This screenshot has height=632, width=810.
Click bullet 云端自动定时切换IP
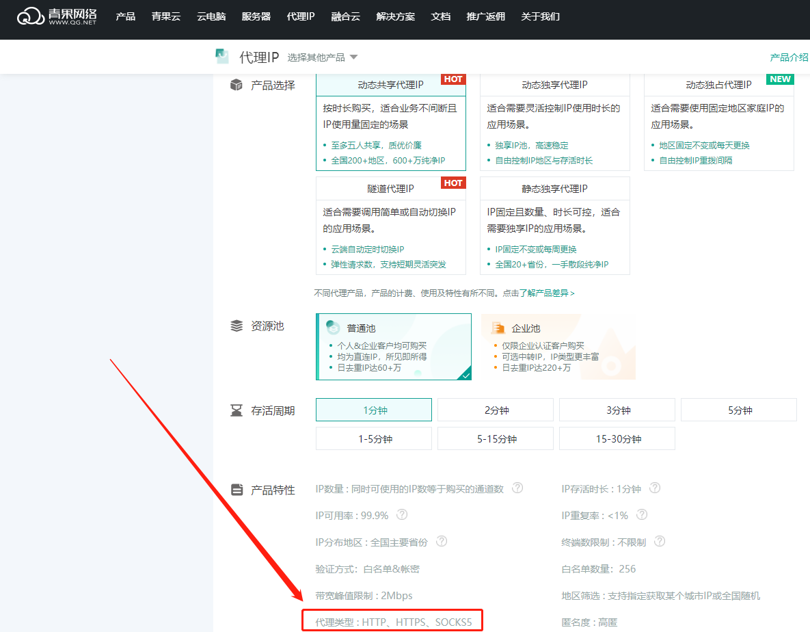[367, 249]
